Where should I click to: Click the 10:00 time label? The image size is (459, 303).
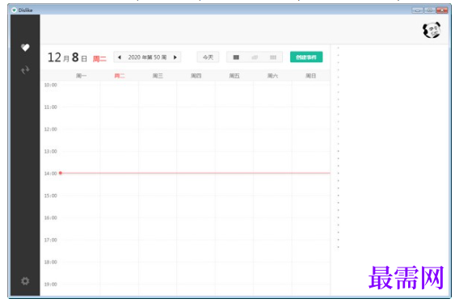coord(50,85)
